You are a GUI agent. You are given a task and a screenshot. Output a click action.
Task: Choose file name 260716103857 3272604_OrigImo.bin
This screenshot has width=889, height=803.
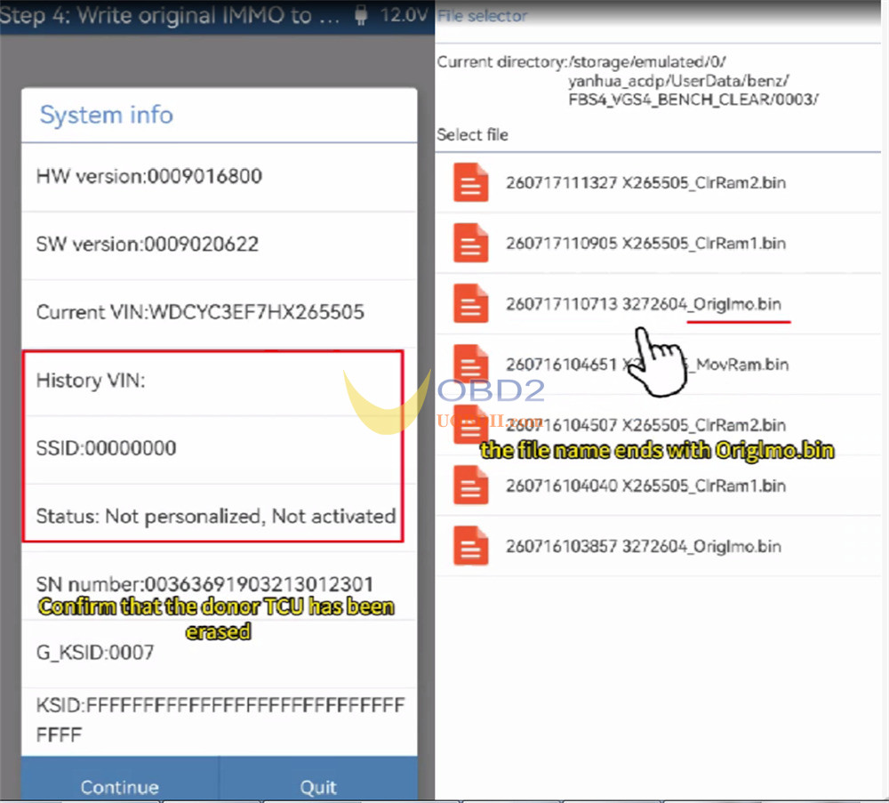click(644, 546)
